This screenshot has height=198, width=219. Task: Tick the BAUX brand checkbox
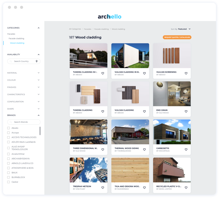click(x=9, y=172)
